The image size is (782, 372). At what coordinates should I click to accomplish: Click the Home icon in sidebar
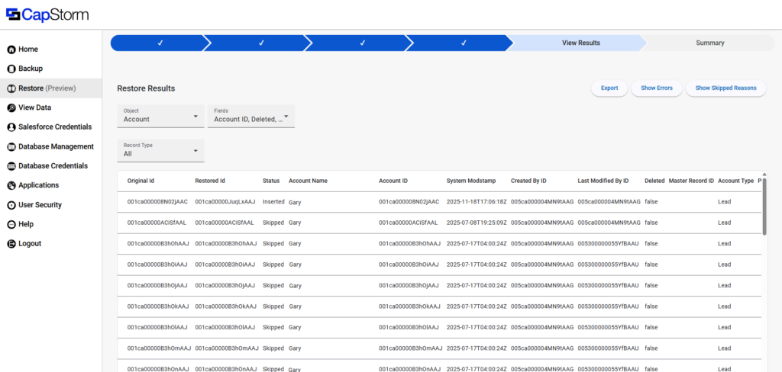click(11, 50)
